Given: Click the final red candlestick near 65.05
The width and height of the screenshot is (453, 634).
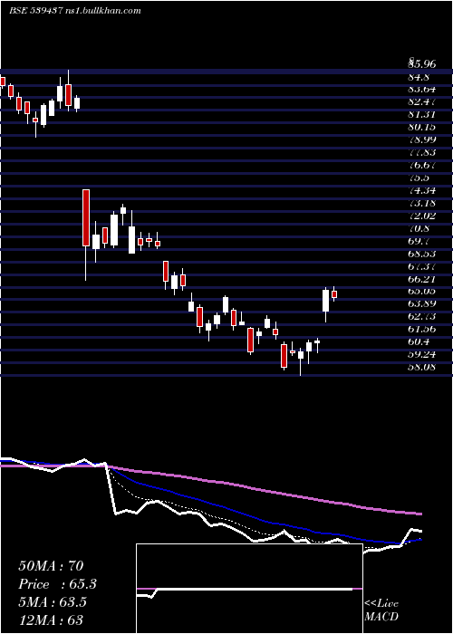Looking at the screenshot, I should pyautogui.click(x=334, y=294).
